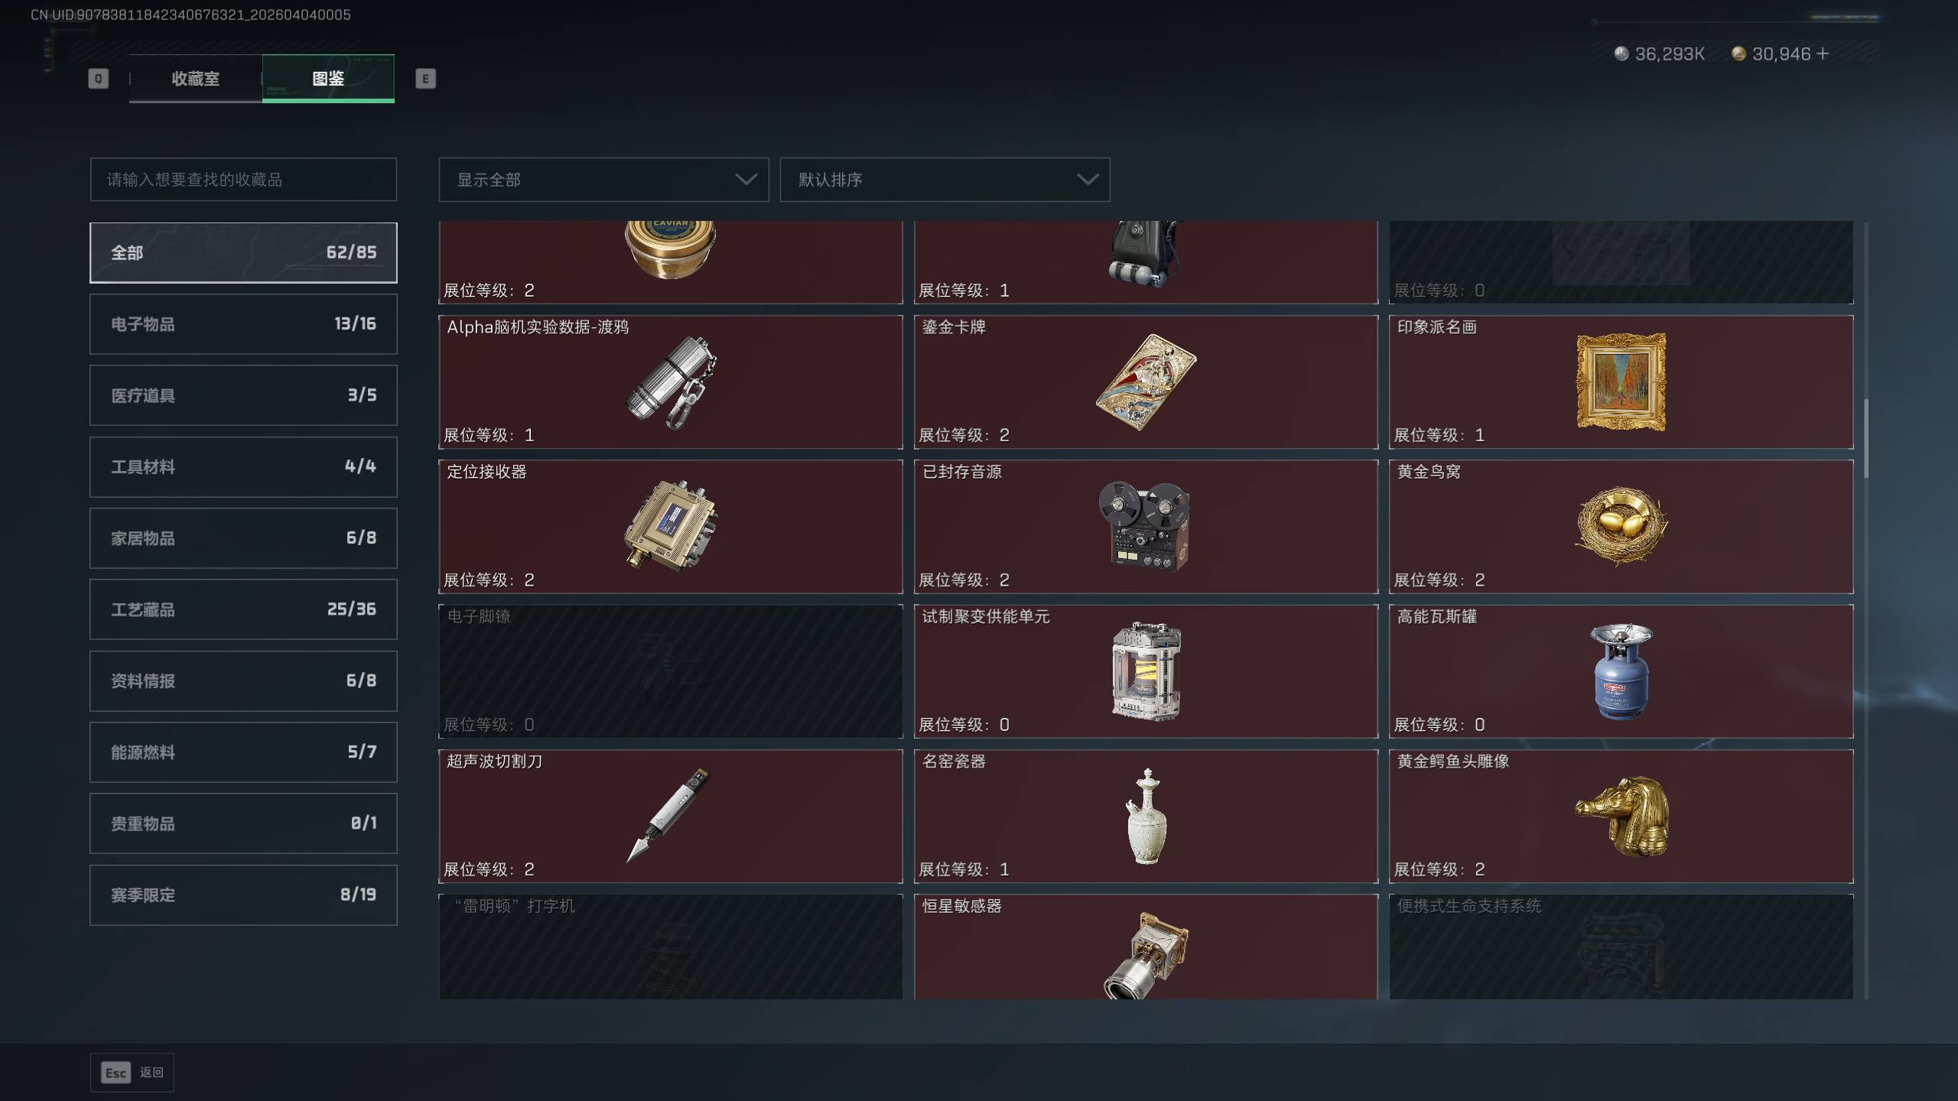Click the 黄金鳄鱼头雕像 gold statue icon
The height and width of the screenshot is (1101, 1958).
[1623, 817]
